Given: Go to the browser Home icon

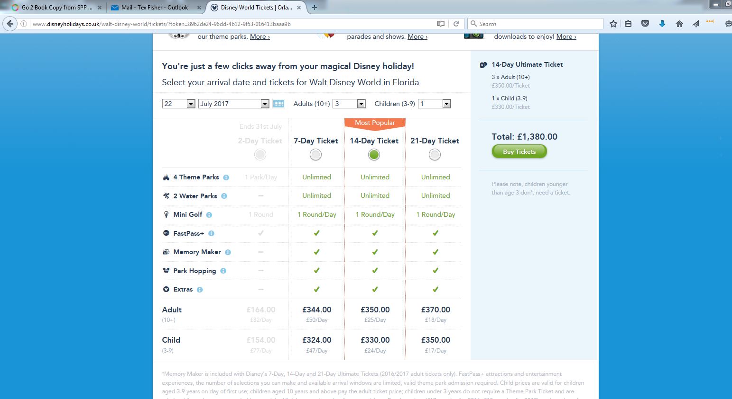Looking at the screenshot, I should (679, 24).
